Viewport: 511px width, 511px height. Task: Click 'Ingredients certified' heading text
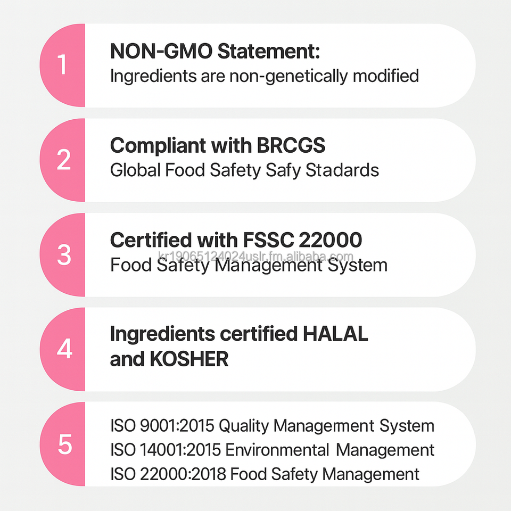[x=203, y=334]
